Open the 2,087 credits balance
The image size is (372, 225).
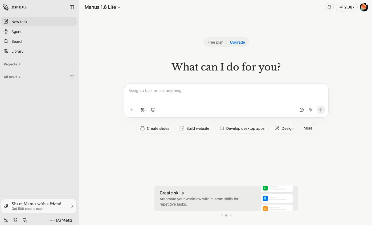point(347,7)
